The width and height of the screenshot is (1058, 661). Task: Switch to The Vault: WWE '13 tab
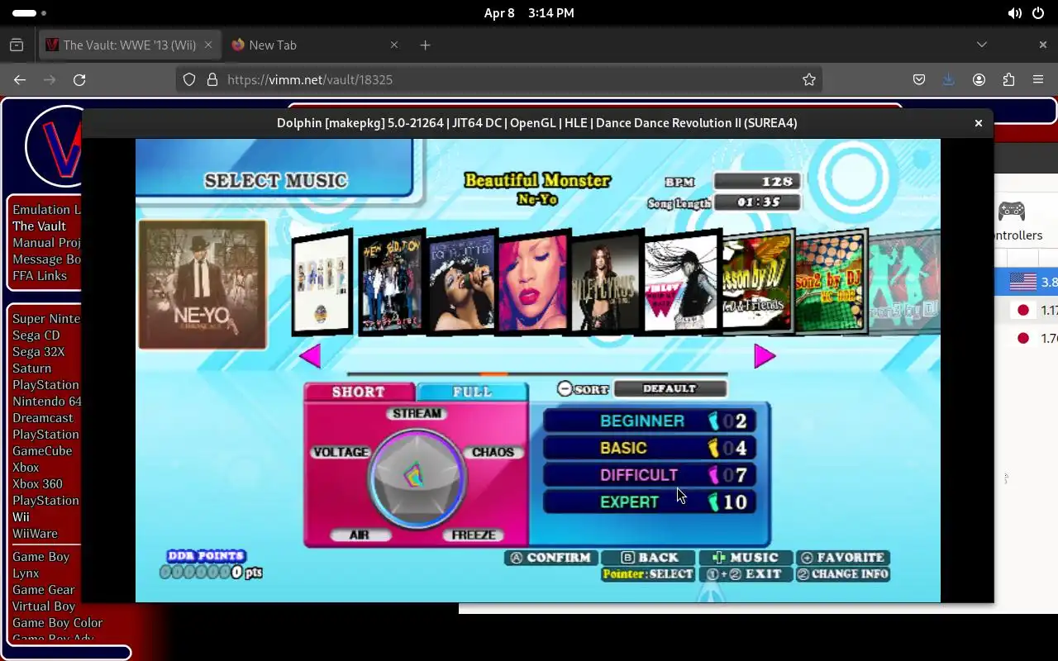130,45
